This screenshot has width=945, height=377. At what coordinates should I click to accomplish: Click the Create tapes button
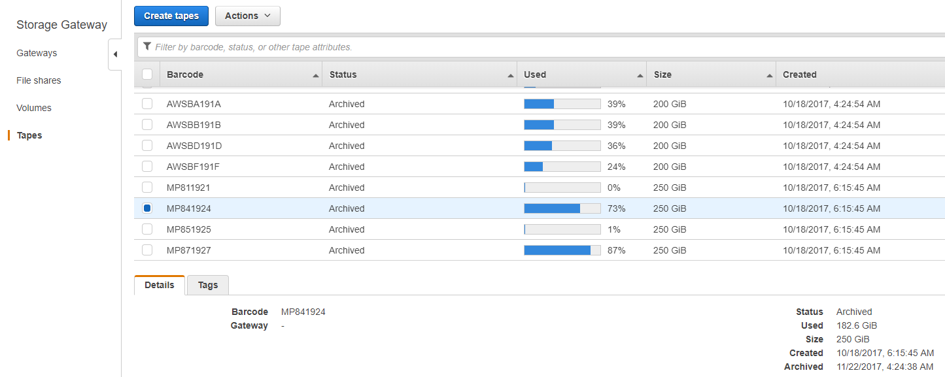tap(171, 16)
